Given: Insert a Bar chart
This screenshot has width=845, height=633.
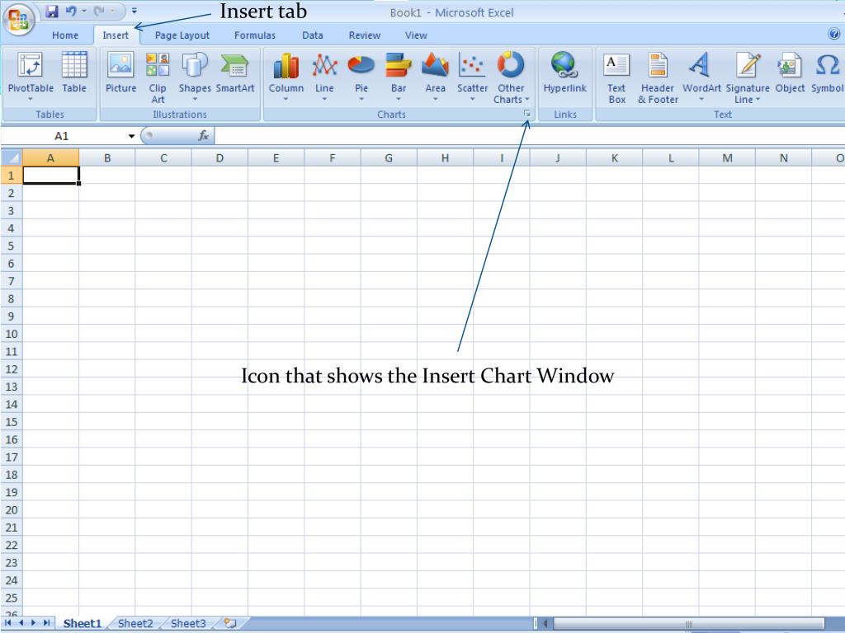Looking at the screenshot, I should [399, 76].
